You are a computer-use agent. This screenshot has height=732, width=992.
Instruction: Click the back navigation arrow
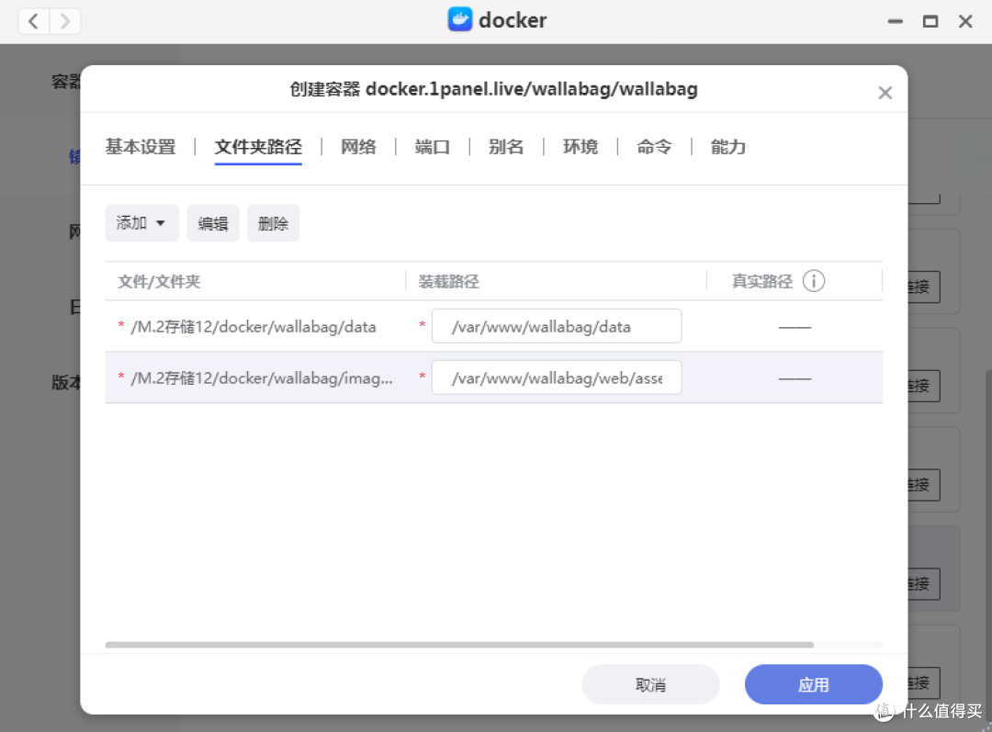point(33,20)
